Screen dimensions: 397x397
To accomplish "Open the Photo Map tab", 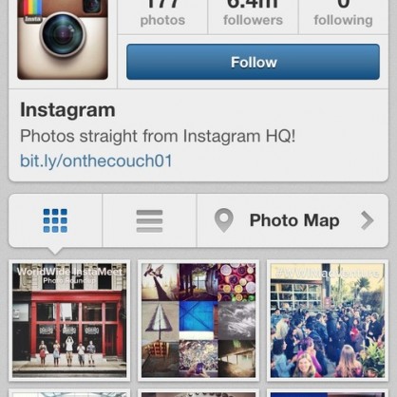I will coord(293,220).
